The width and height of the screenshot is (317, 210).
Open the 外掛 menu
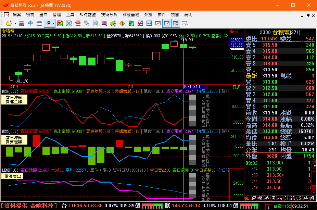pyautogui.click(x=148, y=15)
